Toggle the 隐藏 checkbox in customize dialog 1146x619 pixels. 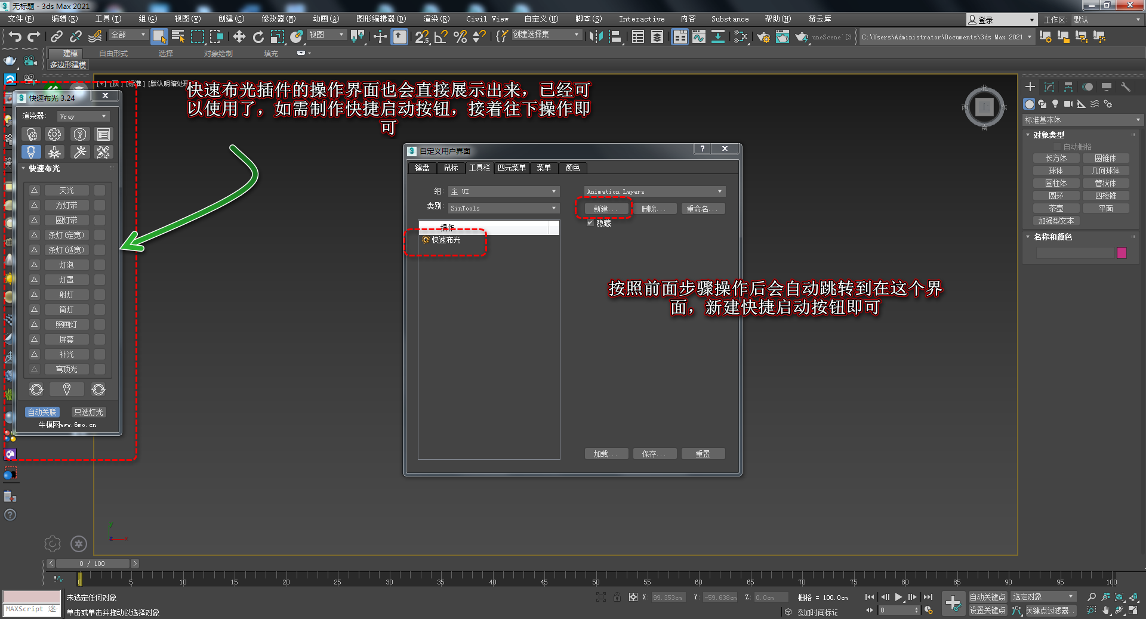point(590,223)
